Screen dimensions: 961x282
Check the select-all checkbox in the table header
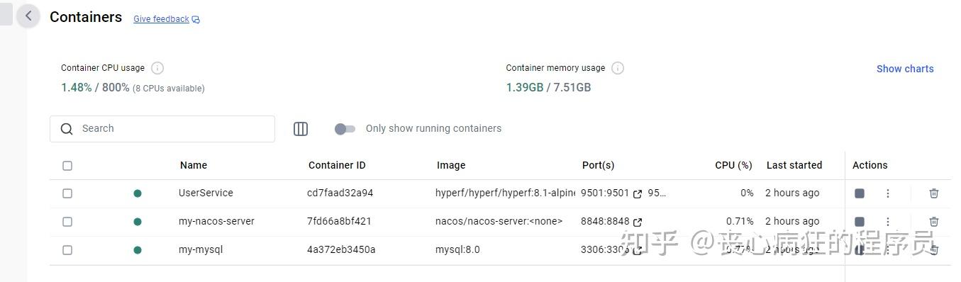pyautogui.click(x=67, y=166)
